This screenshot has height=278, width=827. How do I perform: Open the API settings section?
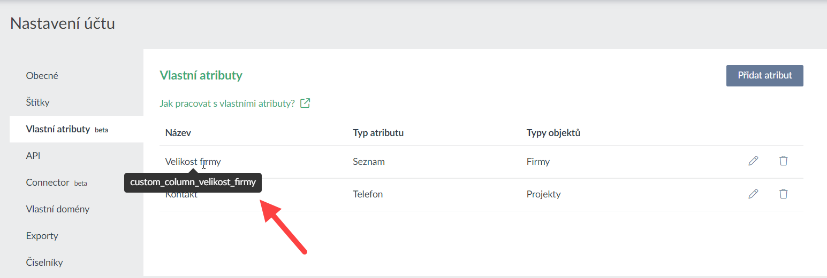(33, 156)
